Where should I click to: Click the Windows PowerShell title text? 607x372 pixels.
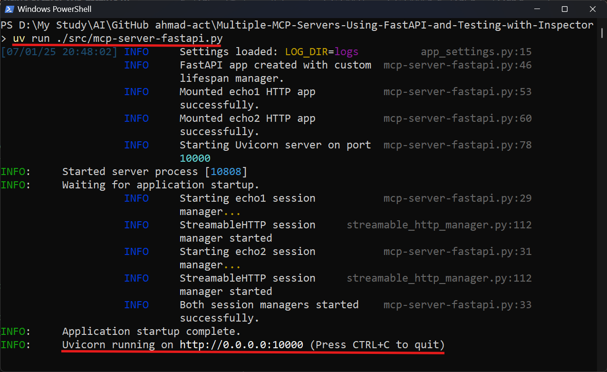point(55,9)
